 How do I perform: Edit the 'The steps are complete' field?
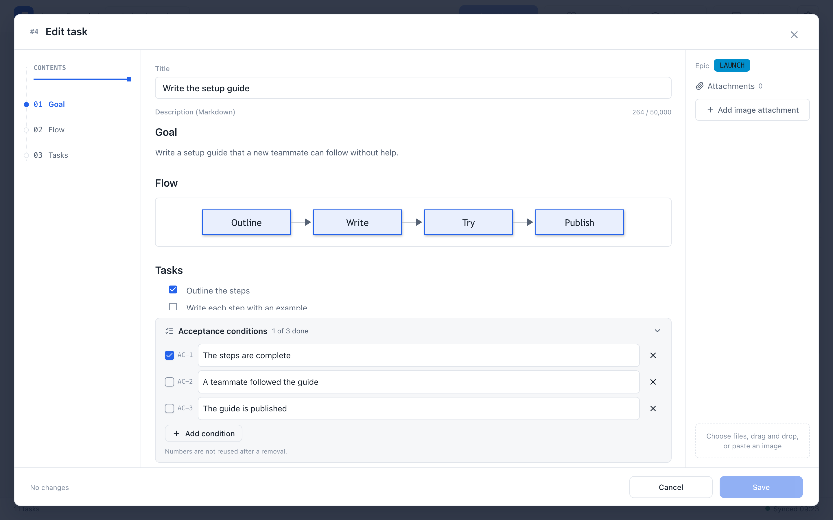419,355
